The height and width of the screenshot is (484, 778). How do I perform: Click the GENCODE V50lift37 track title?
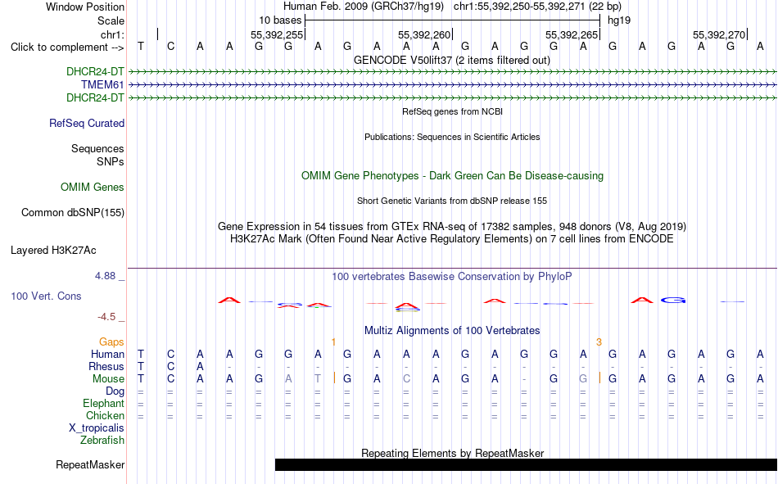point(451,60)
